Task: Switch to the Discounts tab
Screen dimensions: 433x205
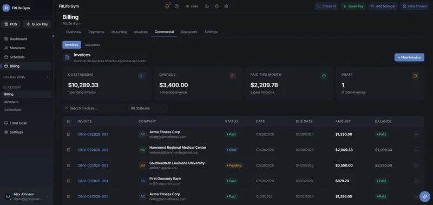Action: point(189,32)
